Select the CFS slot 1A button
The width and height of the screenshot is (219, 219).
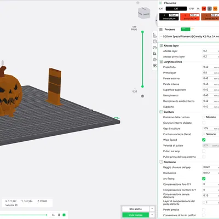click(x=198, y=9)
